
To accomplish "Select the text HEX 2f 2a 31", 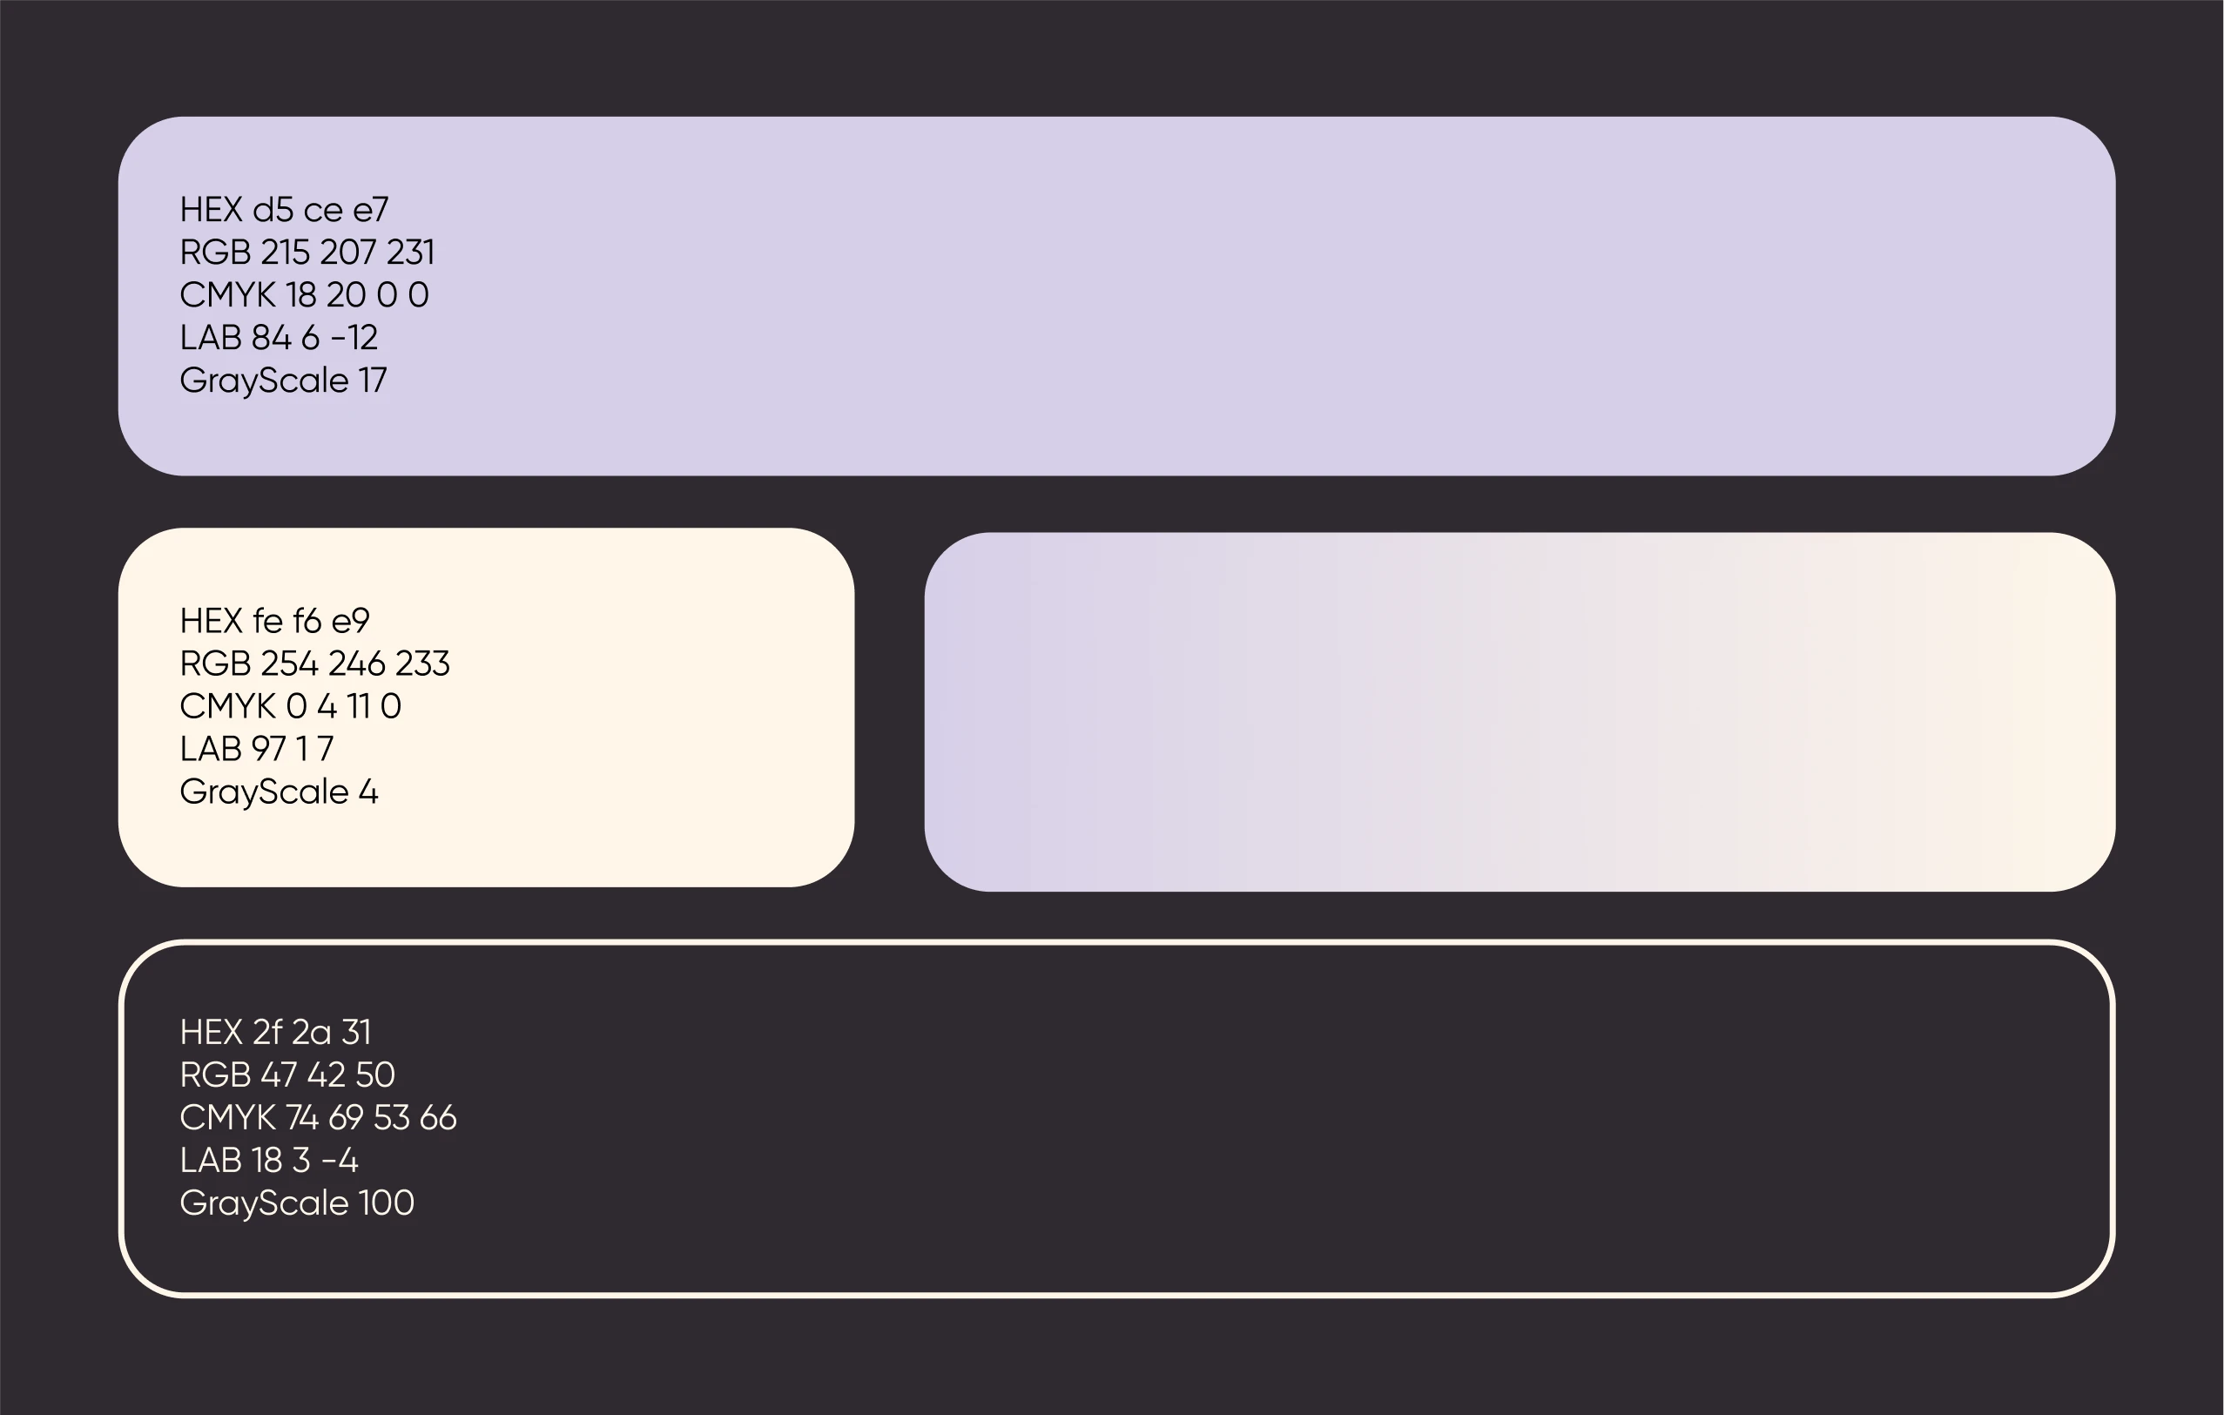I will pos(275,1032).
